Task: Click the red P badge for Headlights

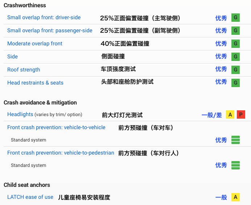Action: (241, 115)
